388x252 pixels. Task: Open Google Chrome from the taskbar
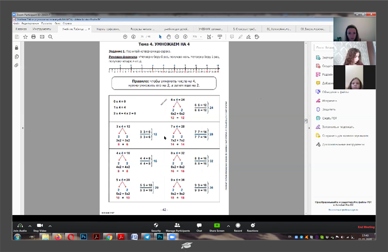point(109,237)
